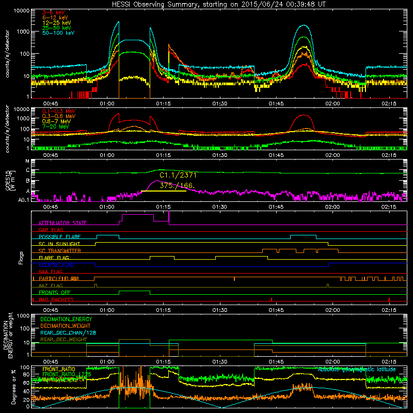The width and height of the screenshot is (413, 413).
Task: Pick the 7-20 MeV legend label
Action: click(x=56, y=126)
